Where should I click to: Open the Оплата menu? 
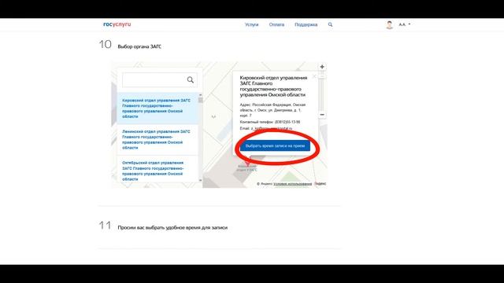pos(276,24)
